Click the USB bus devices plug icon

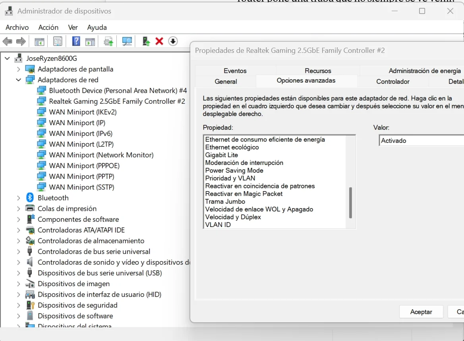click(x=29, y=273)
